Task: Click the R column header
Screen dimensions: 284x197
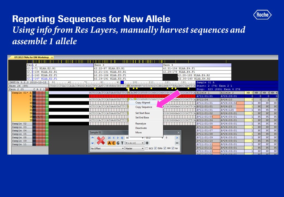Action: pyautogui.click(x=47, y=89)
